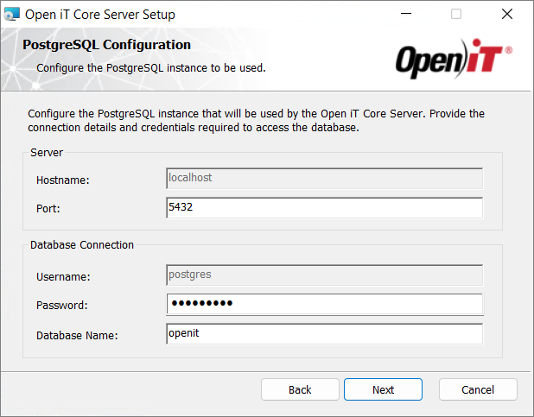Focus the Port input field
Image resolution: width=534 pixels, height=417 pixels.
(x=325, y=208)
